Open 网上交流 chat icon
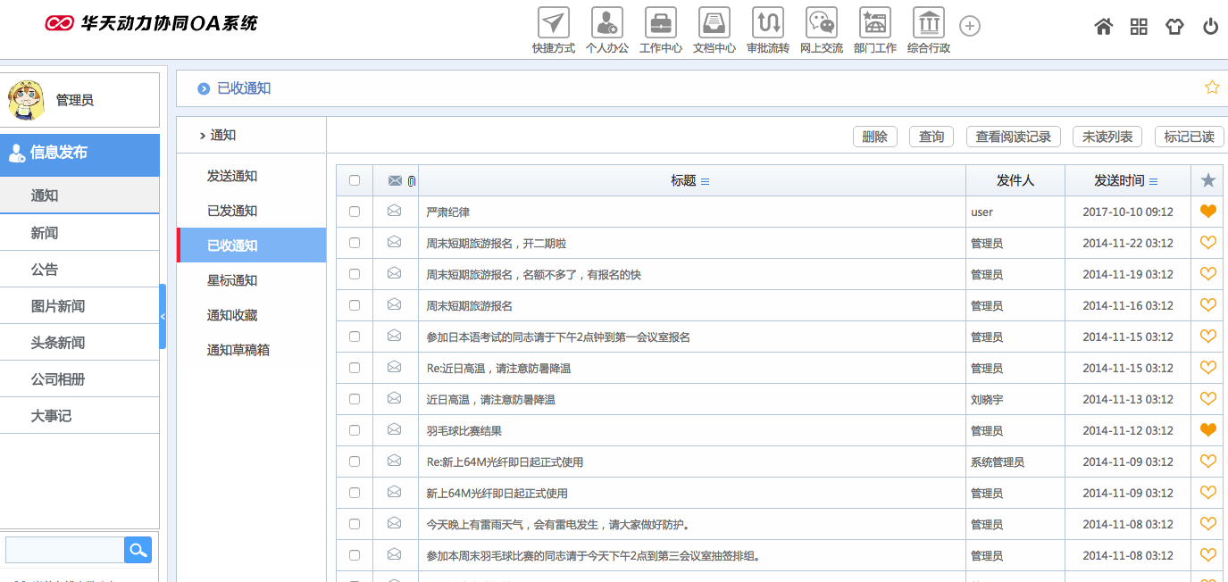This screenshot has height=582, width=1228. click(x=822, y=23)
